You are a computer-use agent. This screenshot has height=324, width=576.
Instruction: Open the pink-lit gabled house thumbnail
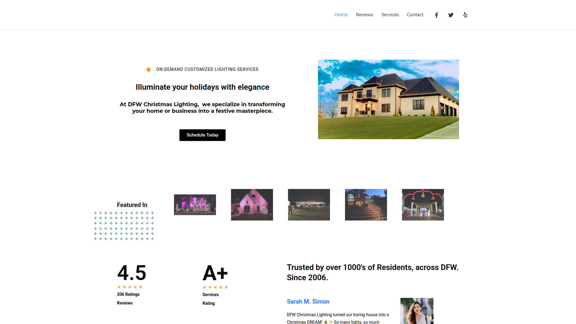coord(252,205)
